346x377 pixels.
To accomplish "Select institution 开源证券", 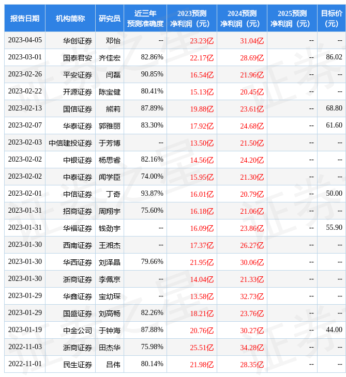I will [x=78, y=92].
